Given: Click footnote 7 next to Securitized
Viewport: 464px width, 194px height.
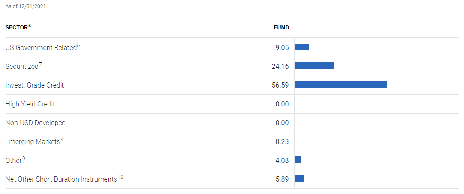Looking at the screenshot, I should pyautogui.click(x=40, y=65).
